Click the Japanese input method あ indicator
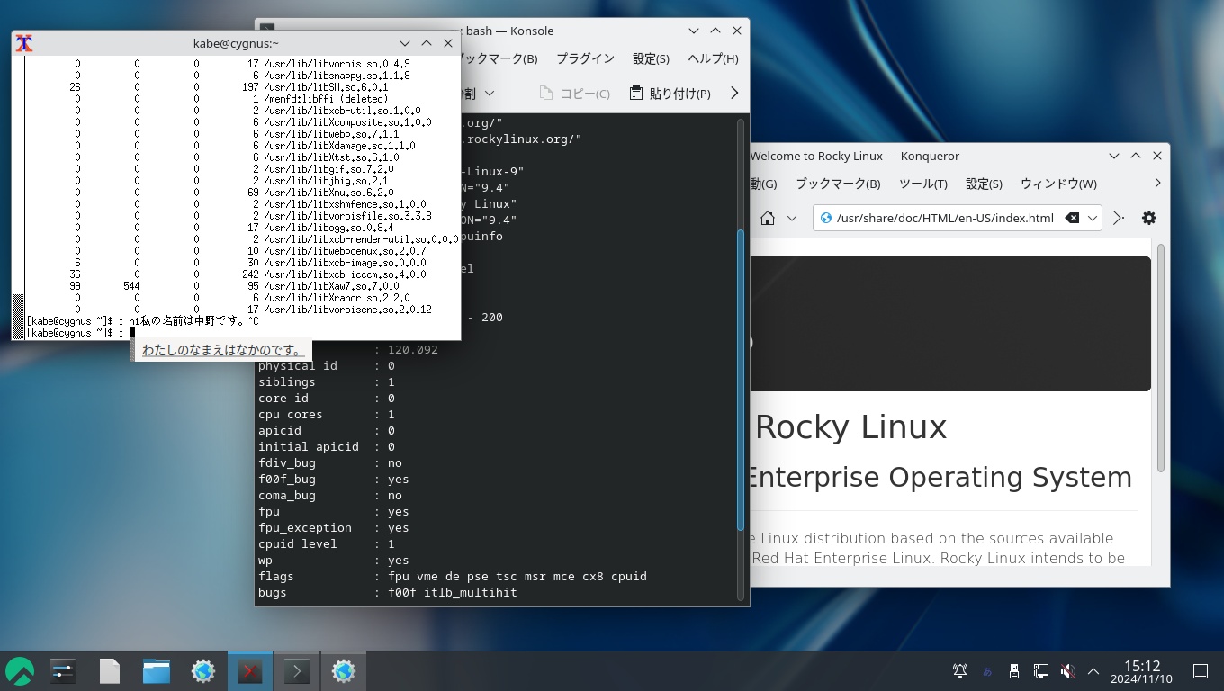1224x691 pixels. [987, 671]
